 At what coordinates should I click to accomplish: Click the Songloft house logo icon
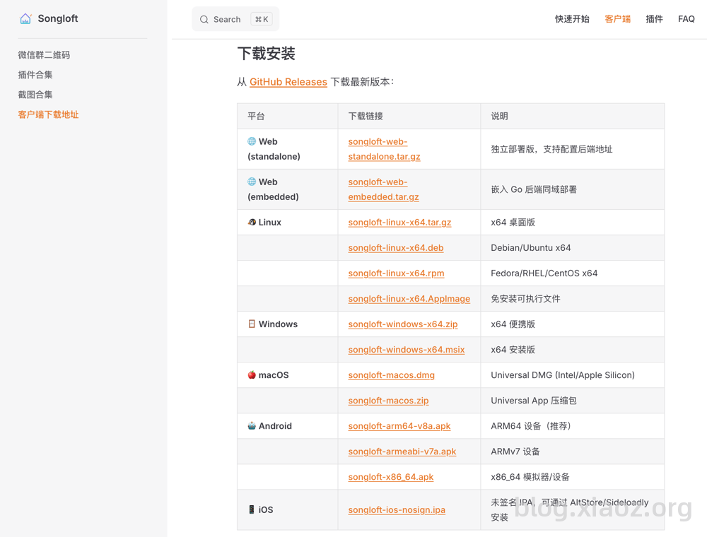(x=25, y=18)
